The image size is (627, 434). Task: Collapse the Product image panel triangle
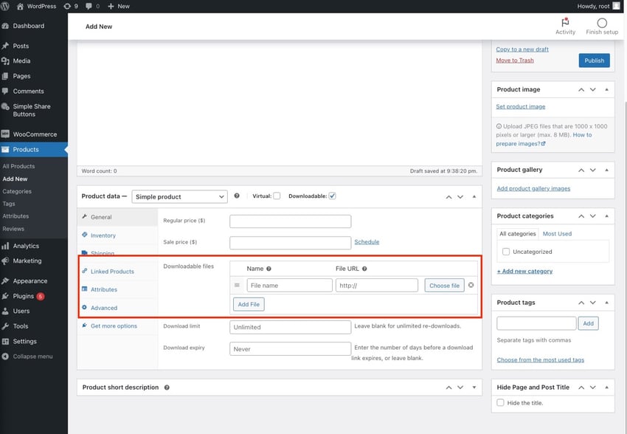click(x=606, y=89)
